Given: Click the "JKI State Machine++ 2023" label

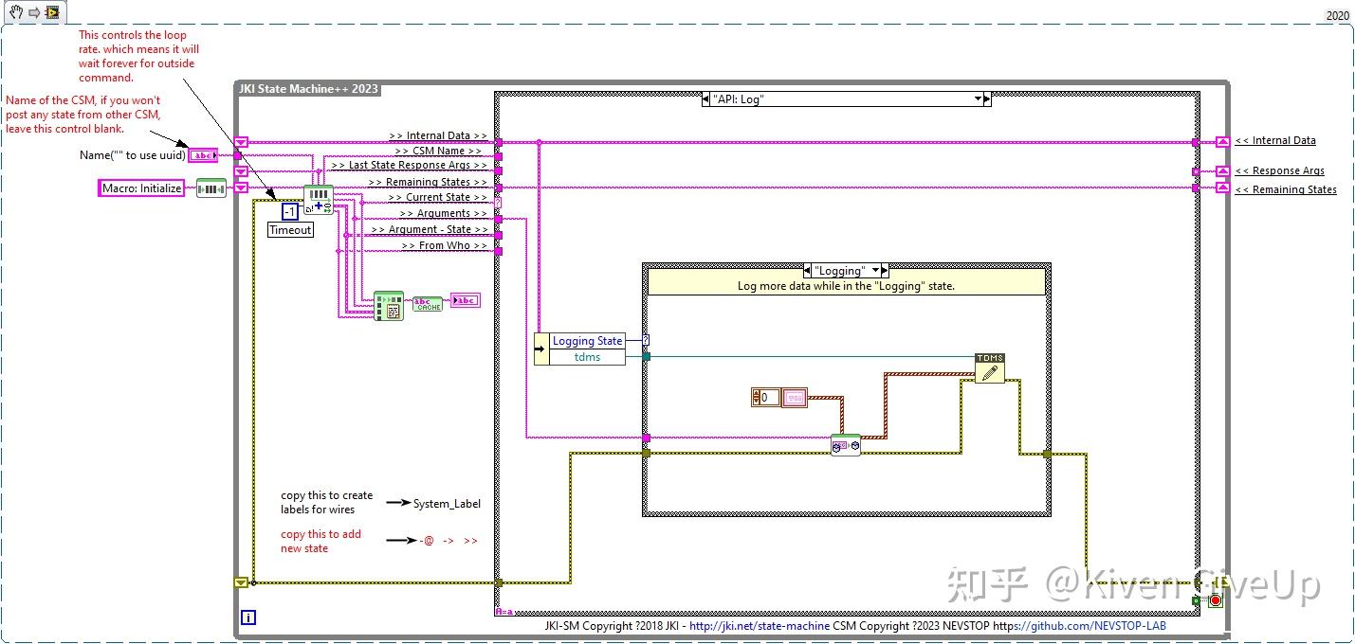Looking at the screenshot, I should [x=306, y=89].
